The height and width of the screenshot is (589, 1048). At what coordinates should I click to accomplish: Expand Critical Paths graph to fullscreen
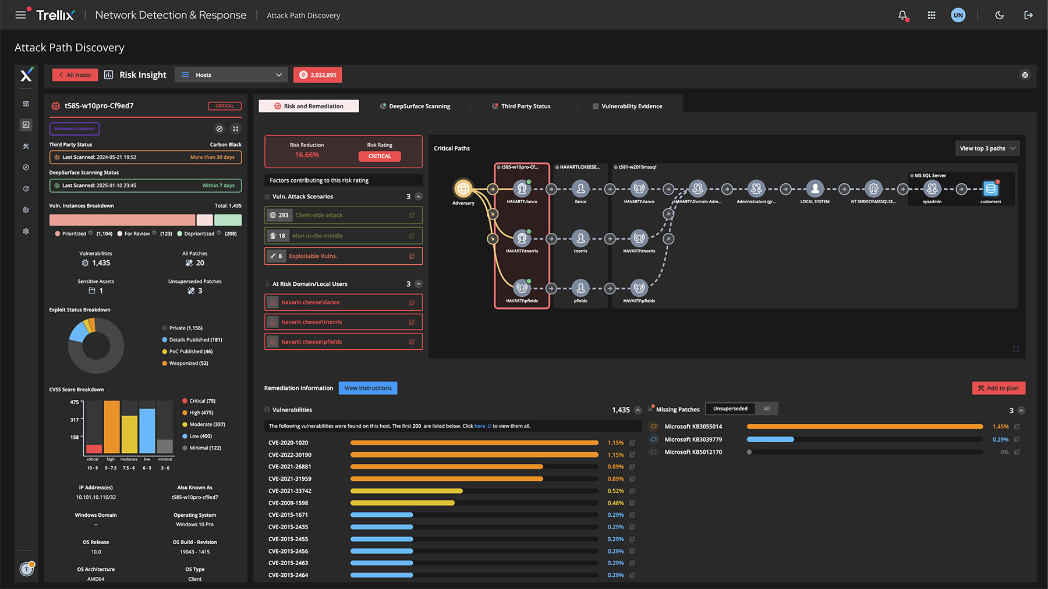[1015, 349]
